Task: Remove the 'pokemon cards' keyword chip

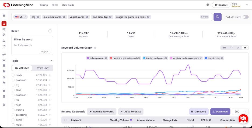Action: [64, 17]
